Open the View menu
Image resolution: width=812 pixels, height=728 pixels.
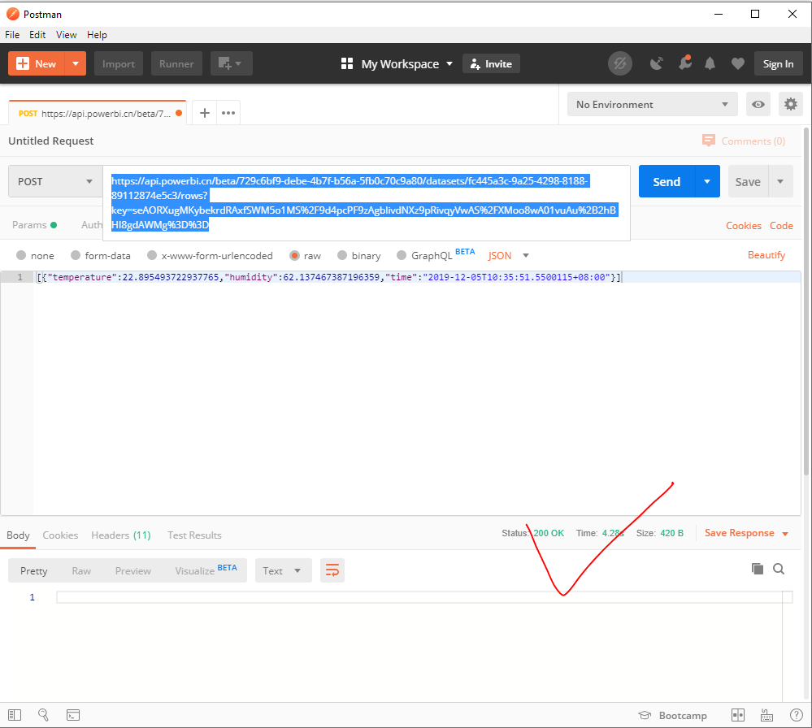pyautogui.click(x=67, y=35)
